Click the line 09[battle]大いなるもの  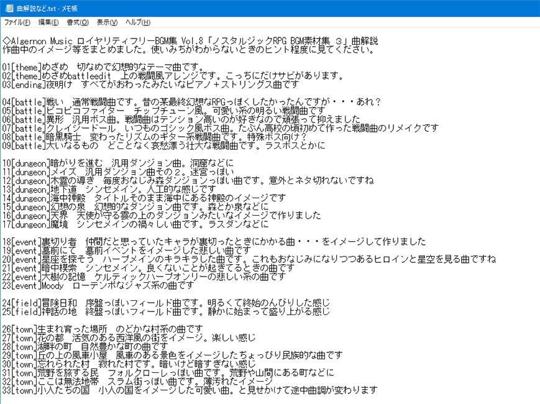164,145
